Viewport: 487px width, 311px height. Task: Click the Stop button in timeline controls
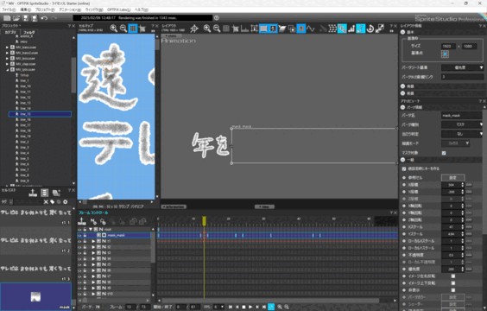(x=244, y=307)
